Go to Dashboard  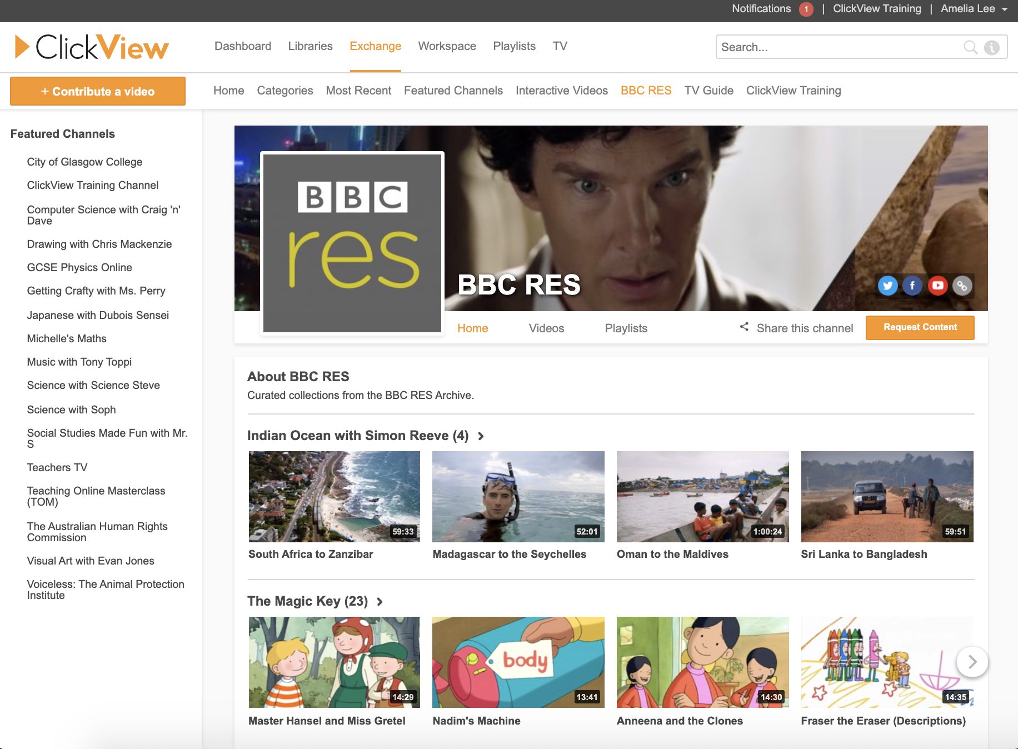click(243, 46)
